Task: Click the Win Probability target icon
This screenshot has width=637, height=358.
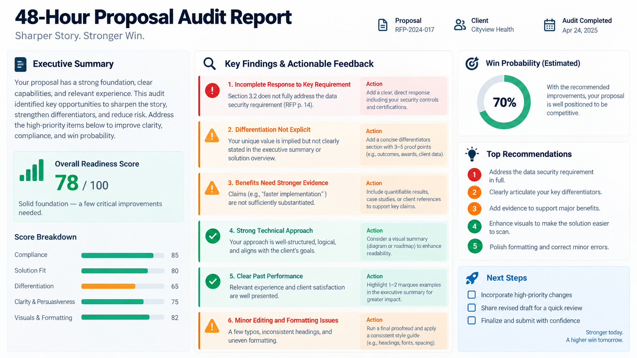Action: [x=472, y=63]
